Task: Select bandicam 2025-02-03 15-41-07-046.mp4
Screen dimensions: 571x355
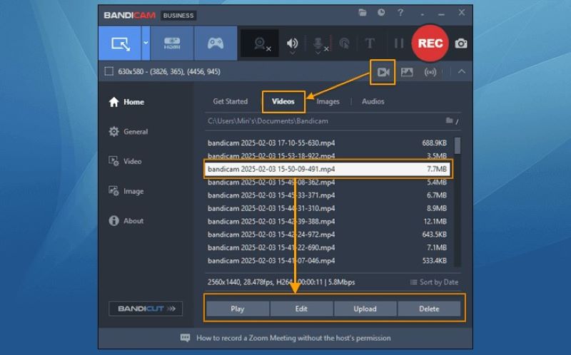Action: 328,261
